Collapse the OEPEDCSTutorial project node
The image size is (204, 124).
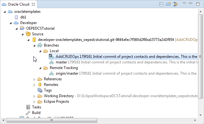[17, 29]
